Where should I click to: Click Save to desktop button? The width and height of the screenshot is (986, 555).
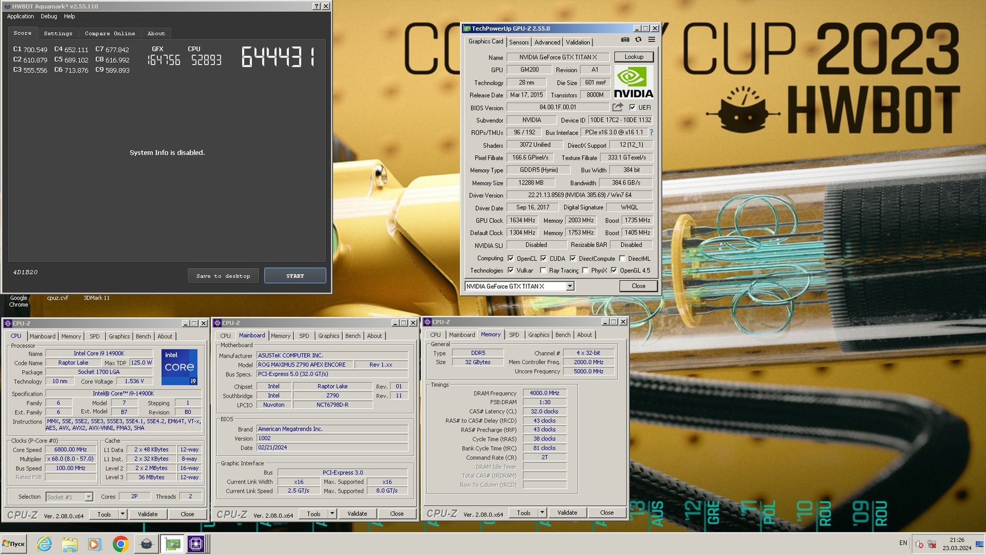point(223,276)
